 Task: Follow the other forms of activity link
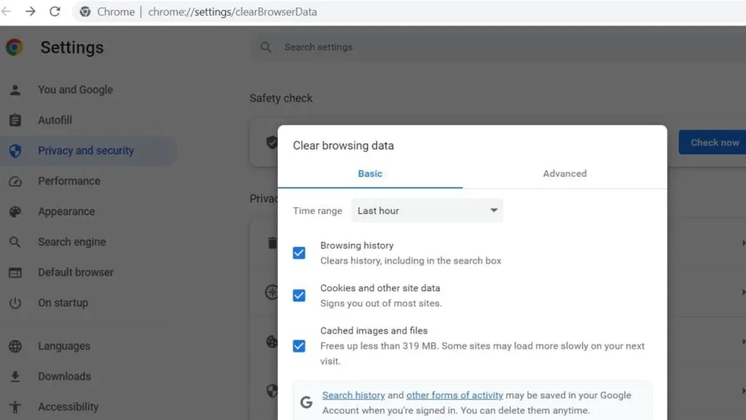(454, 395)
